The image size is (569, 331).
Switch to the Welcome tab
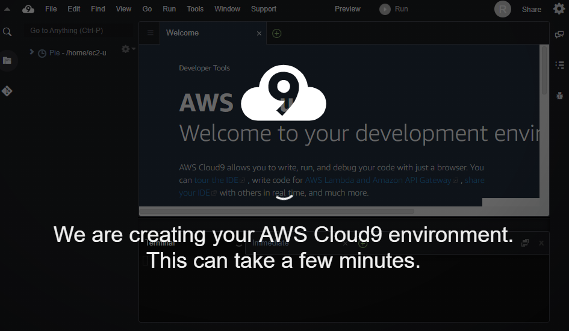pos(182,33)
